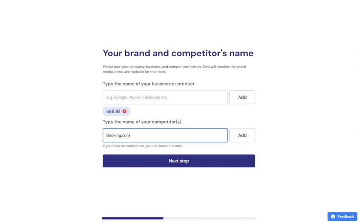Select the airBnB brand chip label
This screenshot has width=359, height=222.
(113, 111)
